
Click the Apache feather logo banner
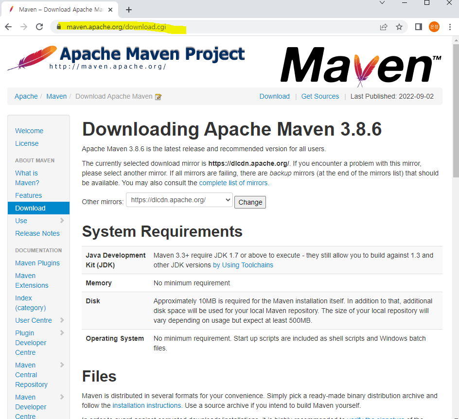click(126, 58)
